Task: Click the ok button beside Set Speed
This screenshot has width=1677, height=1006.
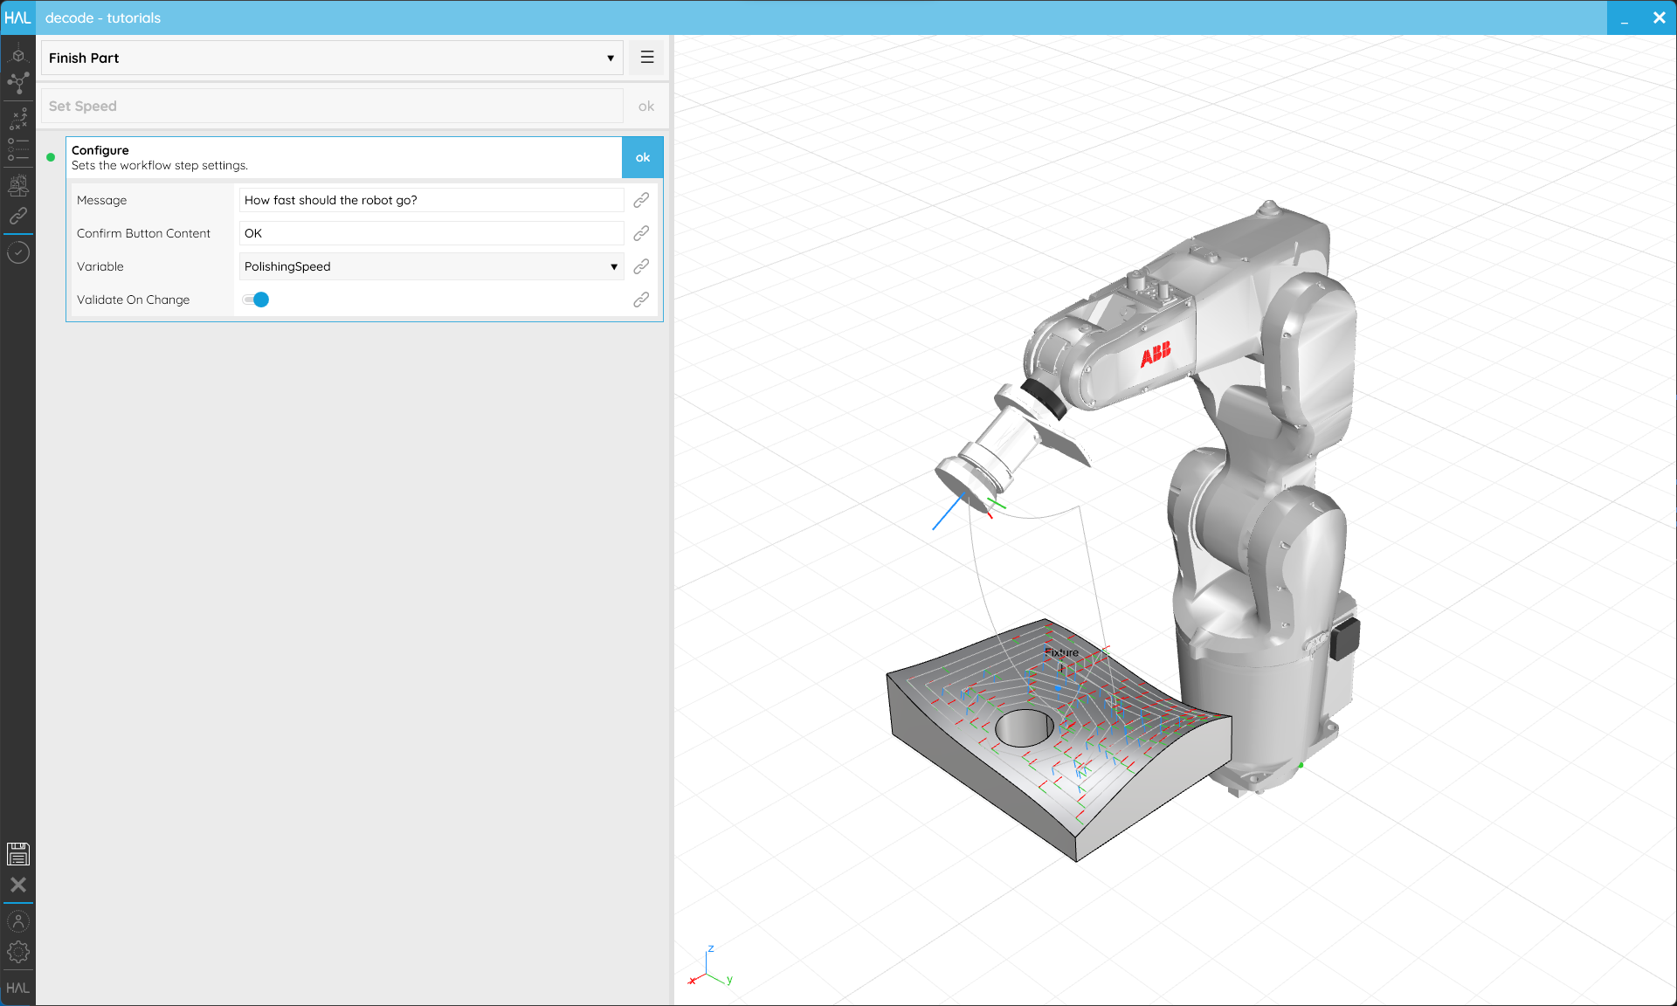Action: (646, 106)
